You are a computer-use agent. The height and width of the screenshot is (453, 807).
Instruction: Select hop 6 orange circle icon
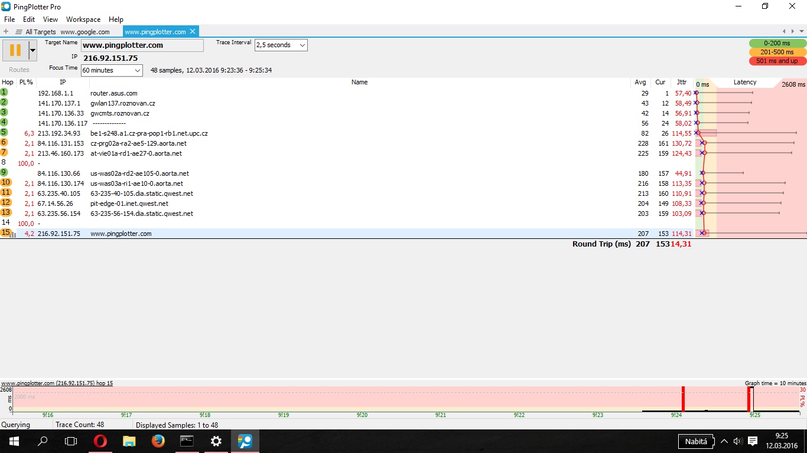tap(4, 143)
